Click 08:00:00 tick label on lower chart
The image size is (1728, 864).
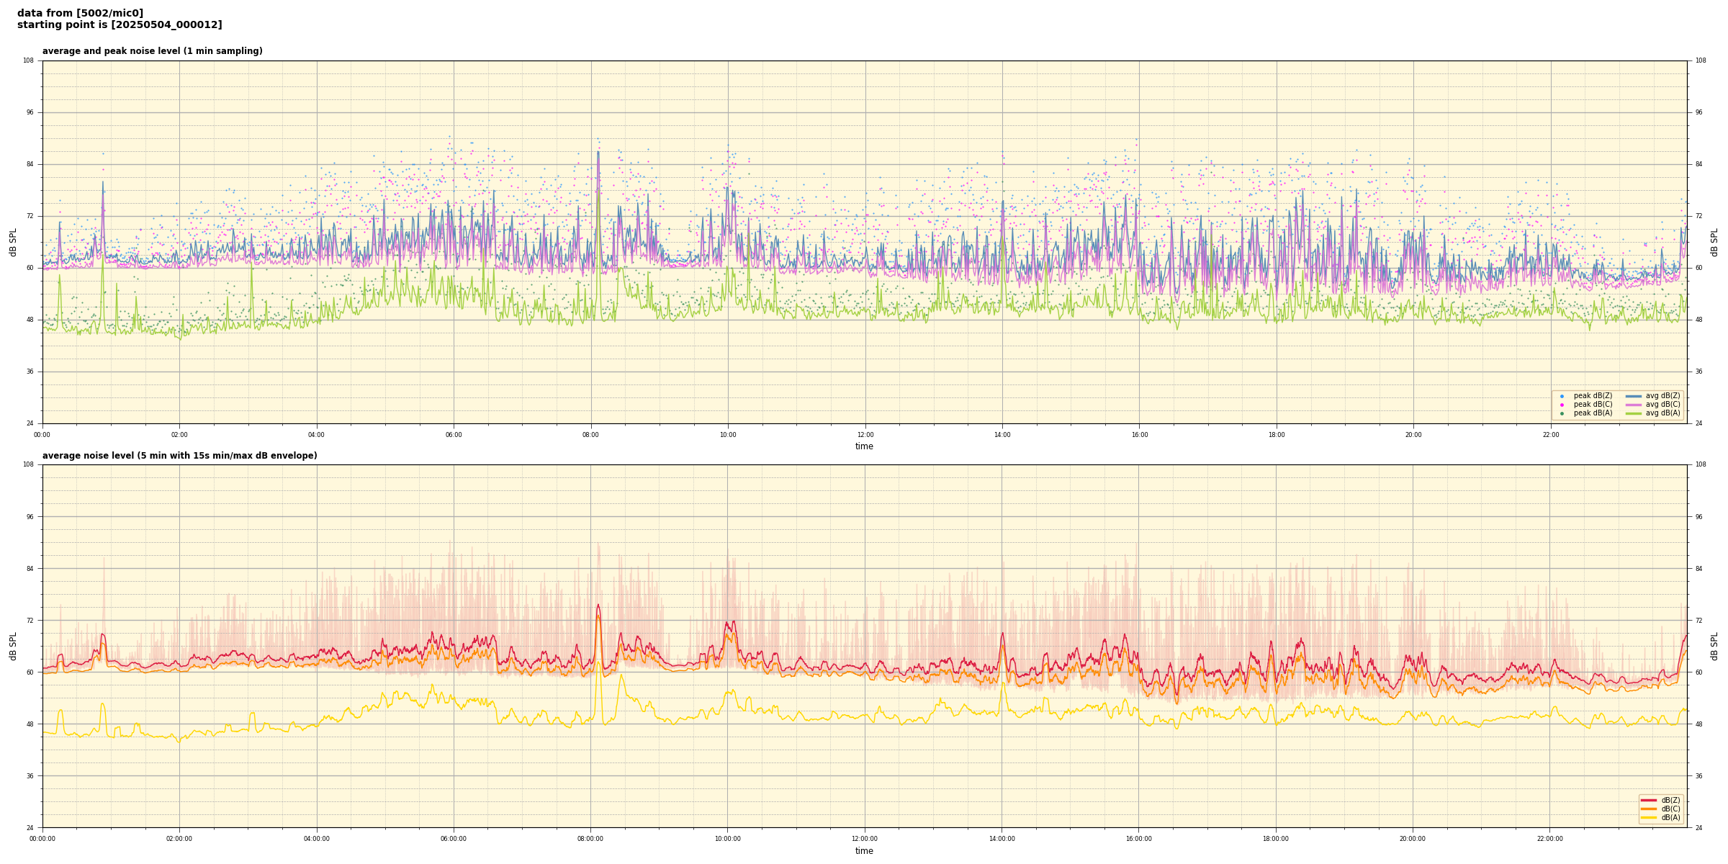590,839
